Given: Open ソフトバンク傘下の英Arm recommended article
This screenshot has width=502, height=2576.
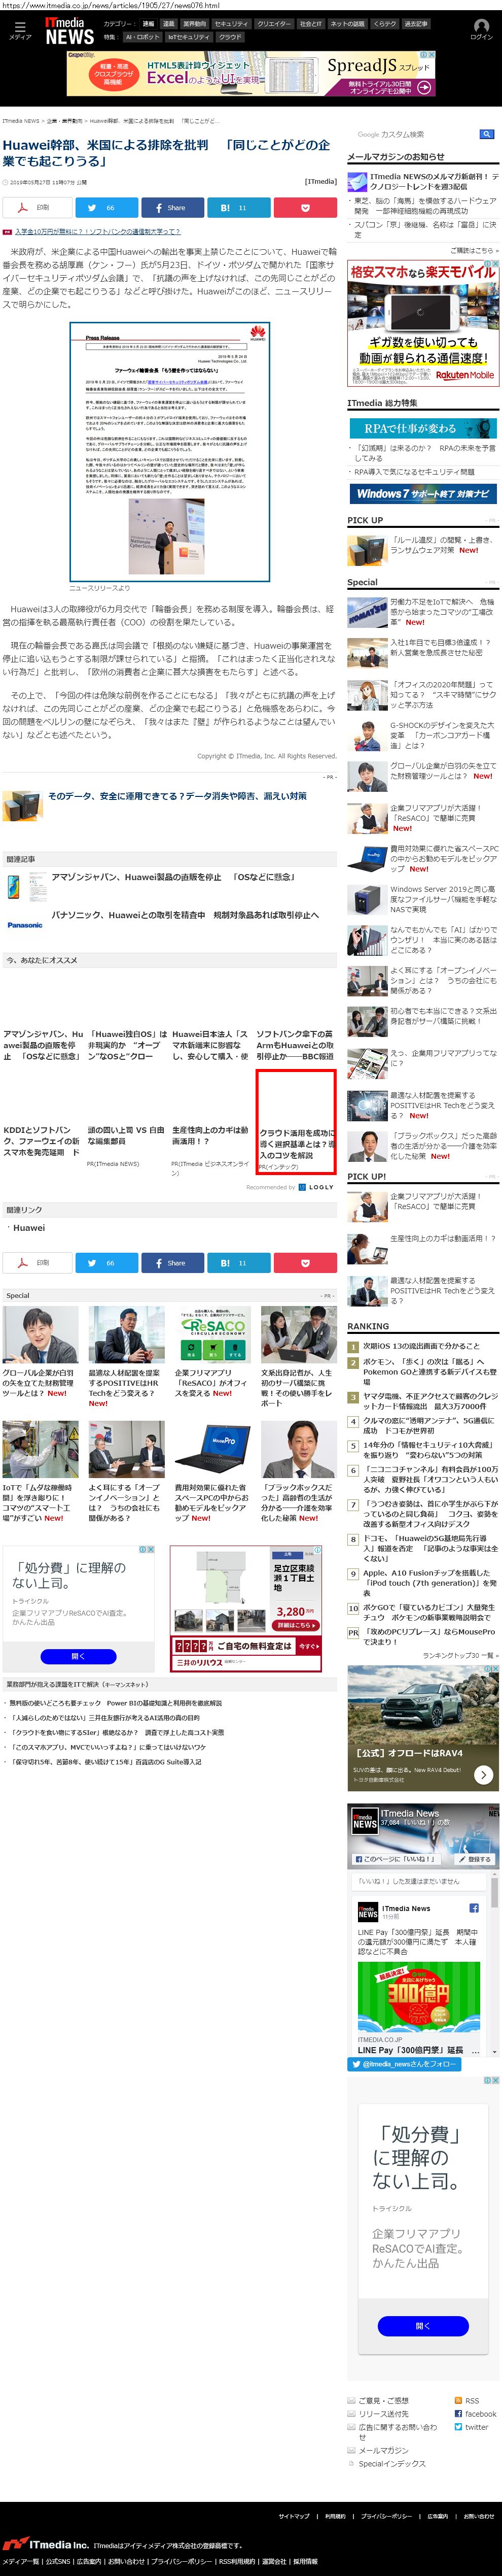Looking at the screenshot, I should tap(296, 1045).
